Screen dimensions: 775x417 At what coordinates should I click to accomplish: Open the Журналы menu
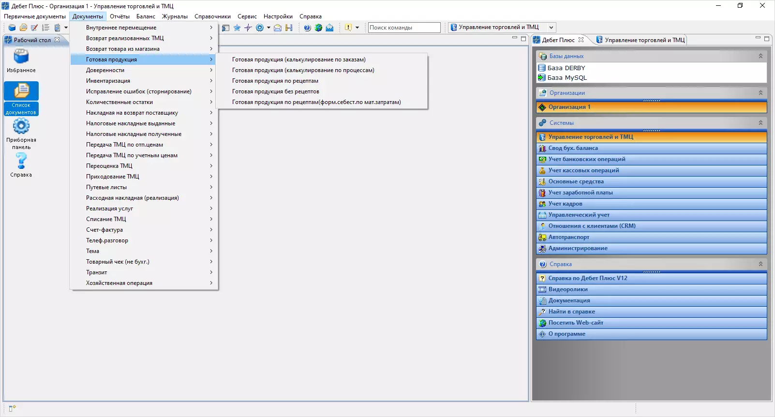coord(175,16)
